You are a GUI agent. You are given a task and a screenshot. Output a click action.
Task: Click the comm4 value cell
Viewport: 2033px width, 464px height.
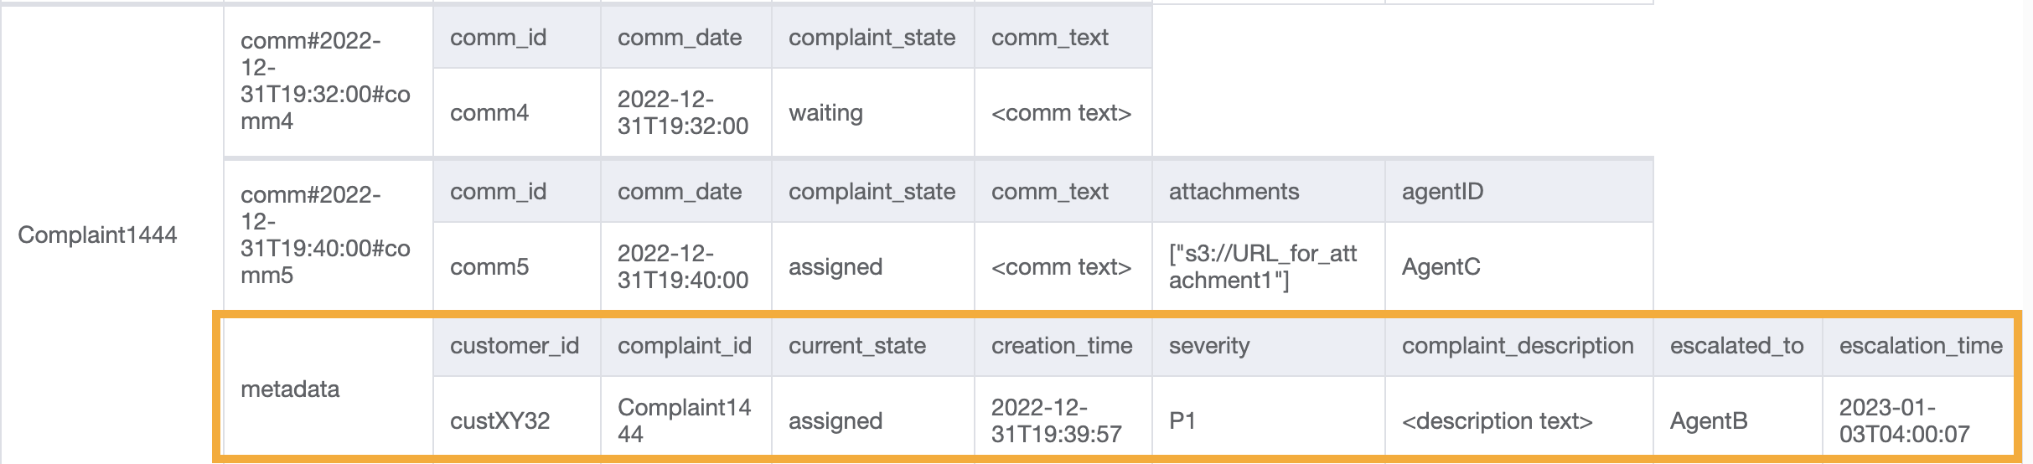click(489, 113)
